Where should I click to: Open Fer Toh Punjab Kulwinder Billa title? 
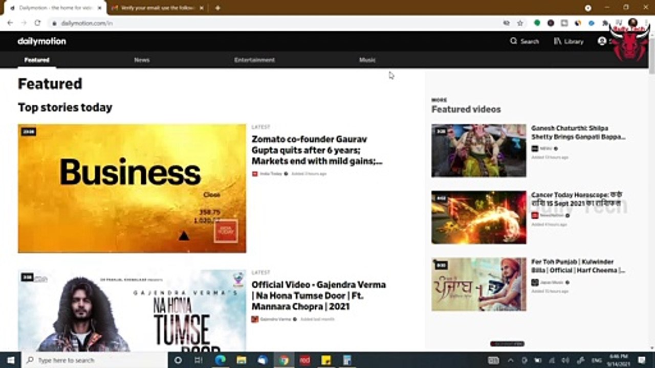click(578, 266)
